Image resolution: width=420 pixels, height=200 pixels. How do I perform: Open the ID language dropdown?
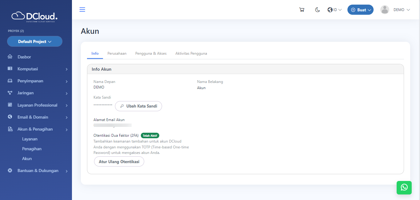point(335,10)
